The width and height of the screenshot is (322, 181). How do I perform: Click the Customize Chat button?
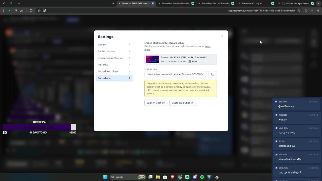pos(183,103)
